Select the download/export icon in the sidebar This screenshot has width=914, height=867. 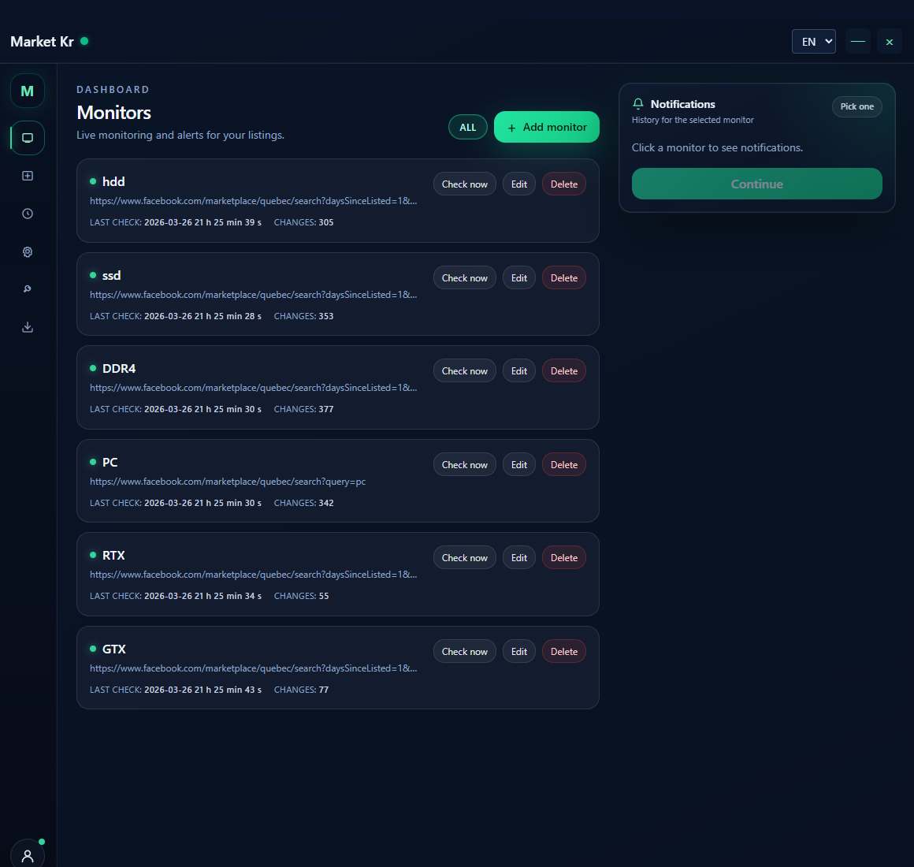[x=28, y=327]
